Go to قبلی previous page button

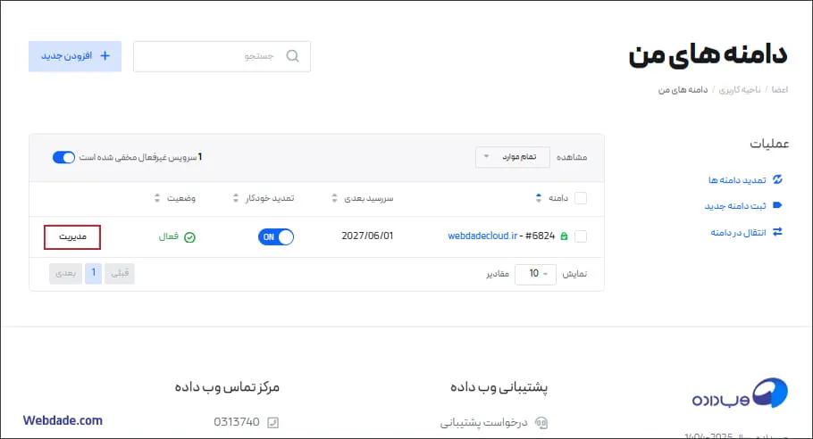[x=120, y=273]
